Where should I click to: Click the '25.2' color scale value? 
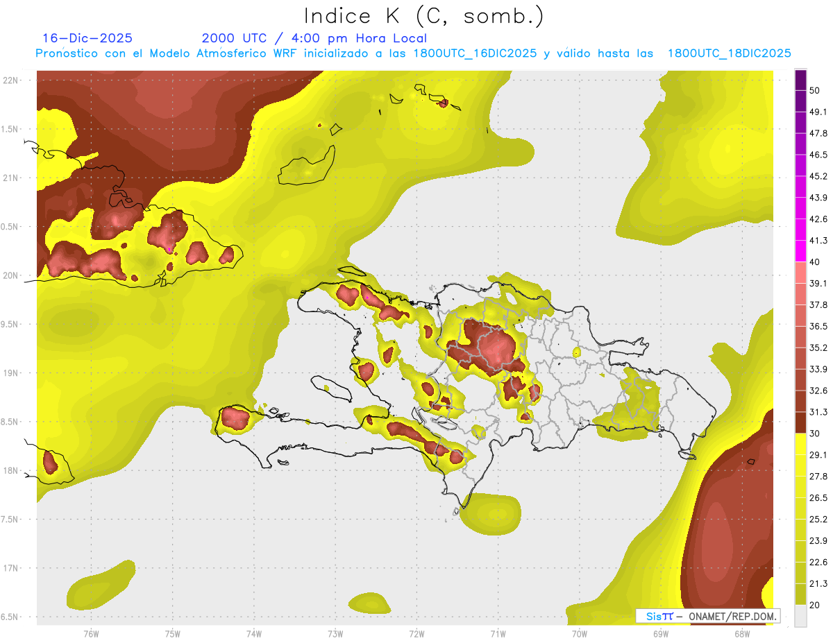818,520
